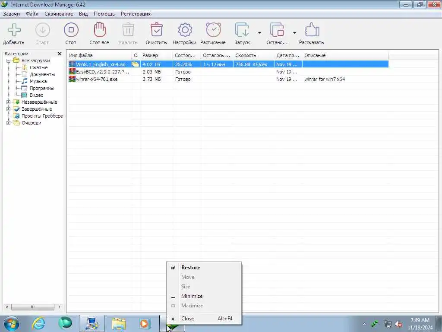The image size is (442, 332).
Task: Click the Рассказать thumbs-up icon
Action: pyautogui.click(x=312, y=30)
